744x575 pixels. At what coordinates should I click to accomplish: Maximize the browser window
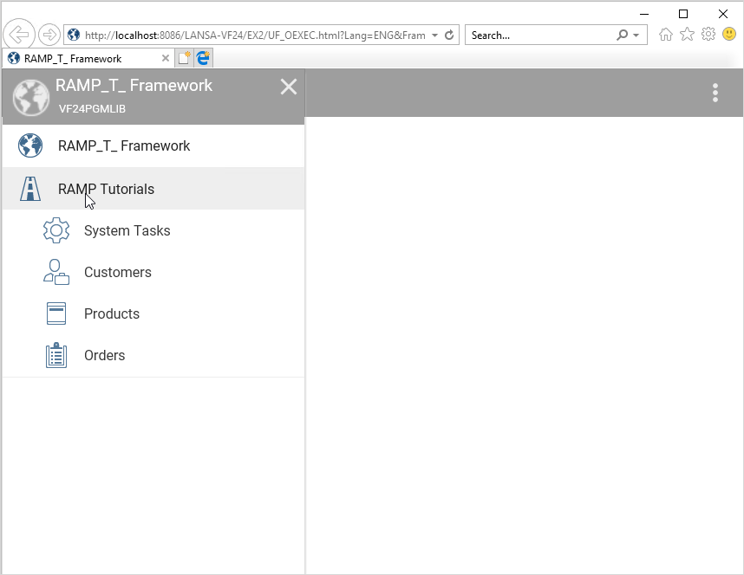[x=683, y=14]
